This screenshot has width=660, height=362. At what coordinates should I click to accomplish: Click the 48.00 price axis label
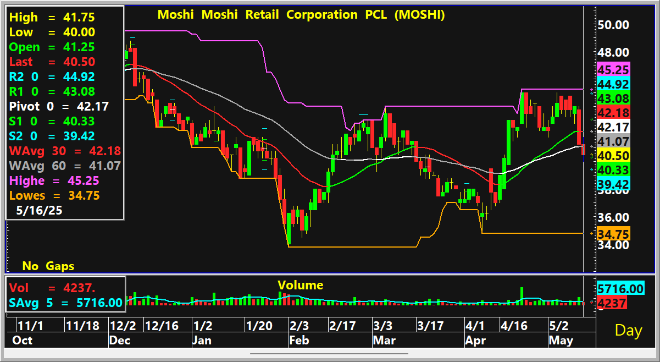(613, 52)
